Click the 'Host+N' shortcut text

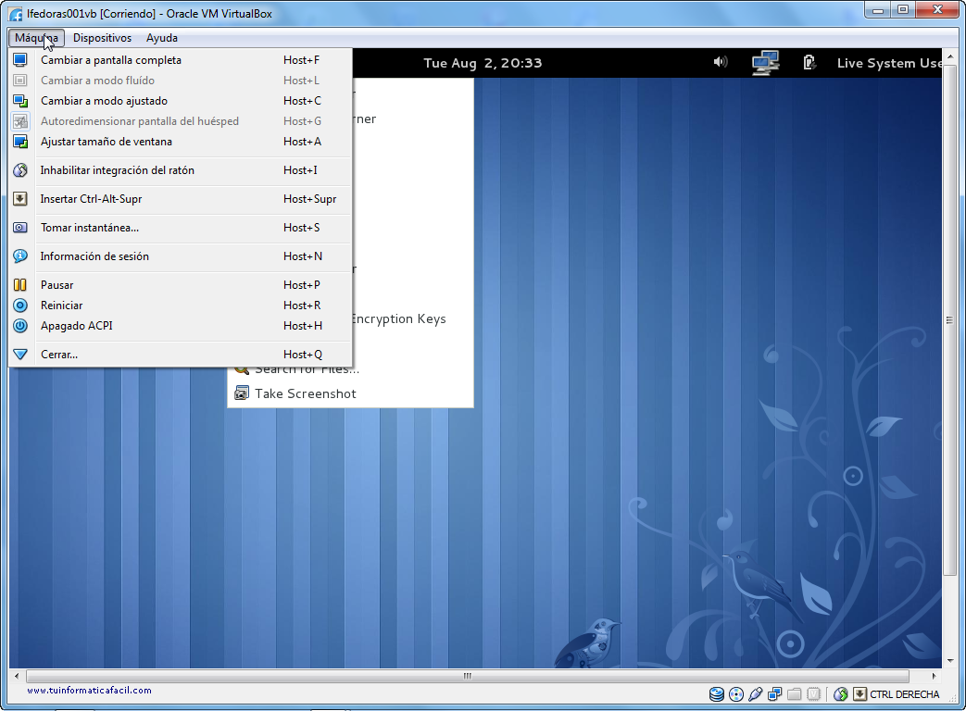tap(303, 256)
